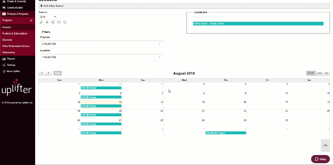Switch calendar to month view
Viewport: 333px width, 165px height.
311,73
